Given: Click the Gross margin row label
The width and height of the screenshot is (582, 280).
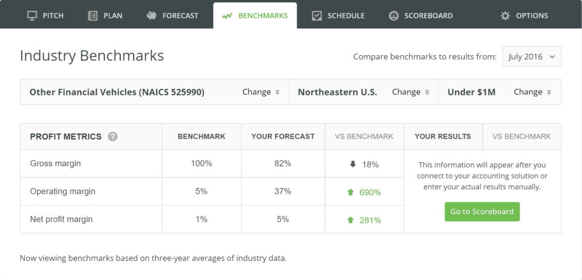Looking at the screenshot, I should point(55,163).
